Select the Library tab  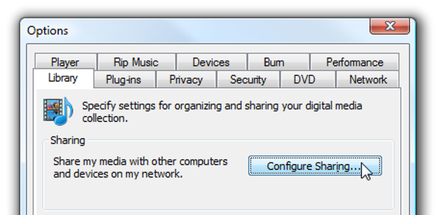click(x=63, y=78)
